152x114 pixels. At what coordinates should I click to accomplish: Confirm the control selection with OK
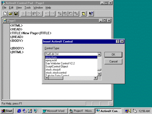(113, 54)
